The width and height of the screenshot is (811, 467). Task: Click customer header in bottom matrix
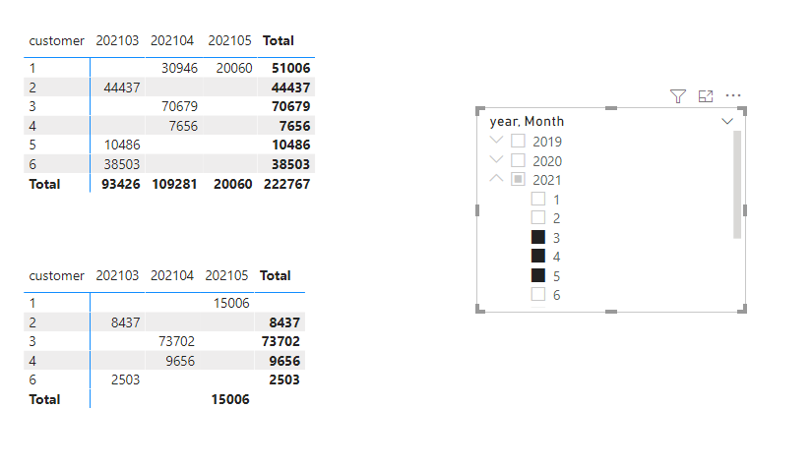pyautogui.click(x=56, y=276)
